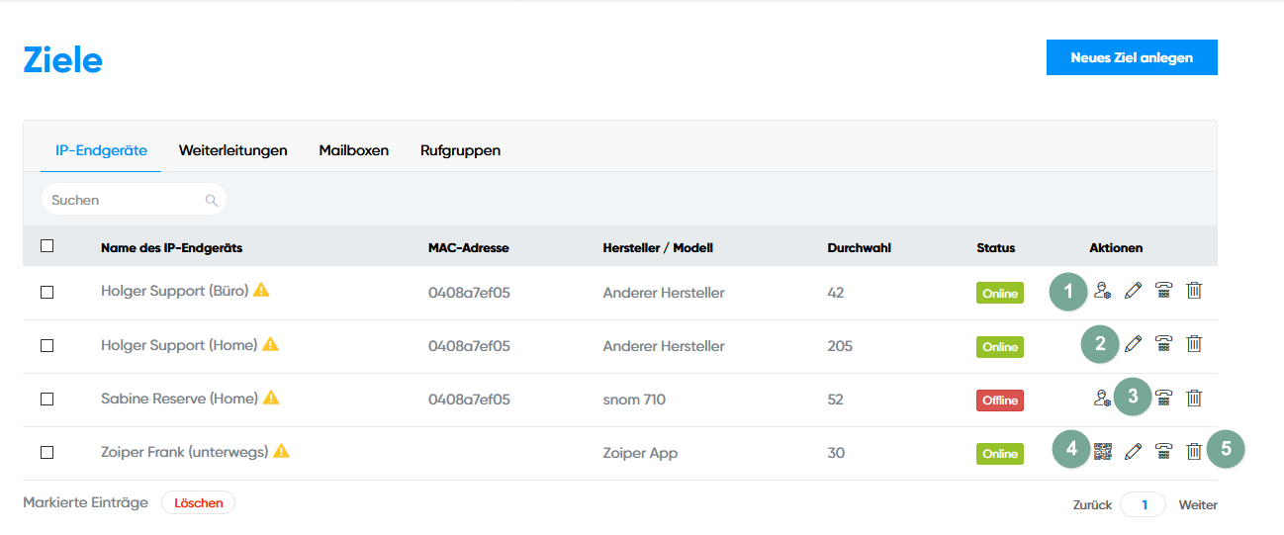The image size is (1284, 535).
Task: Check the box for Holger Support (Büro)
Action: click(47, 292)
